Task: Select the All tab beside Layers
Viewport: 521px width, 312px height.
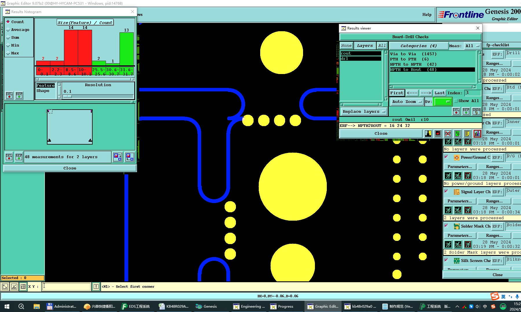Action: pyautogui.click(x=382, y=46)
